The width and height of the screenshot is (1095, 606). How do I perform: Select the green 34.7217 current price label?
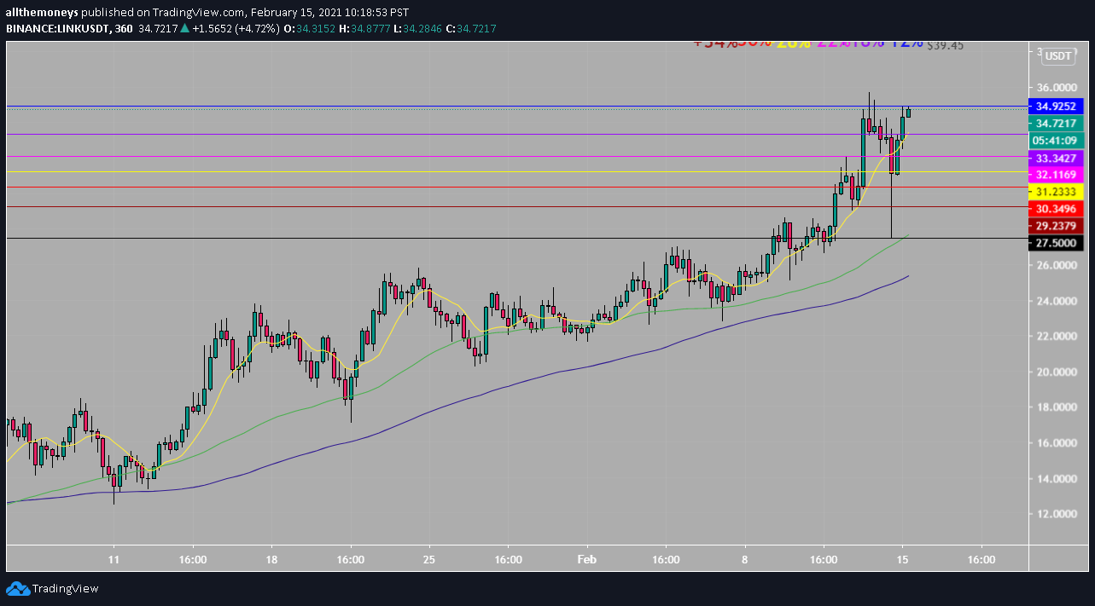[1057, 123]
